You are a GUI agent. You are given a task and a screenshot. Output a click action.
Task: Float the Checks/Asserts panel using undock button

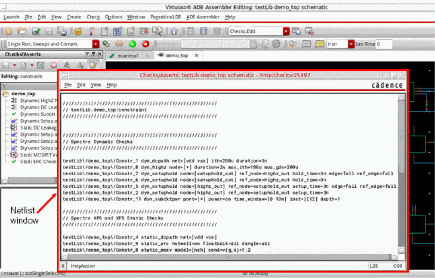coord(93,54)
